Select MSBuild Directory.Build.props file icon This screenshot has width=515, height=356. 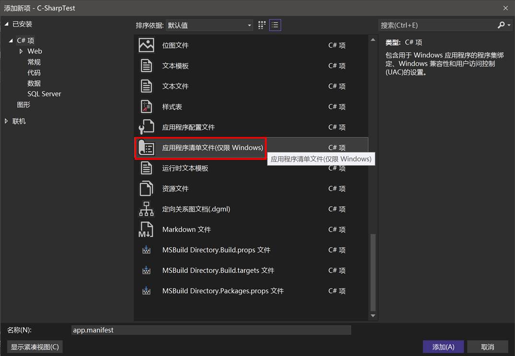point(146,250)
